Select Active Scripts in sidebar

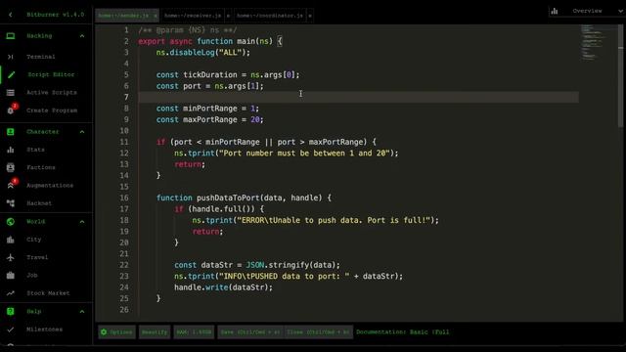(x=52, y=93)
